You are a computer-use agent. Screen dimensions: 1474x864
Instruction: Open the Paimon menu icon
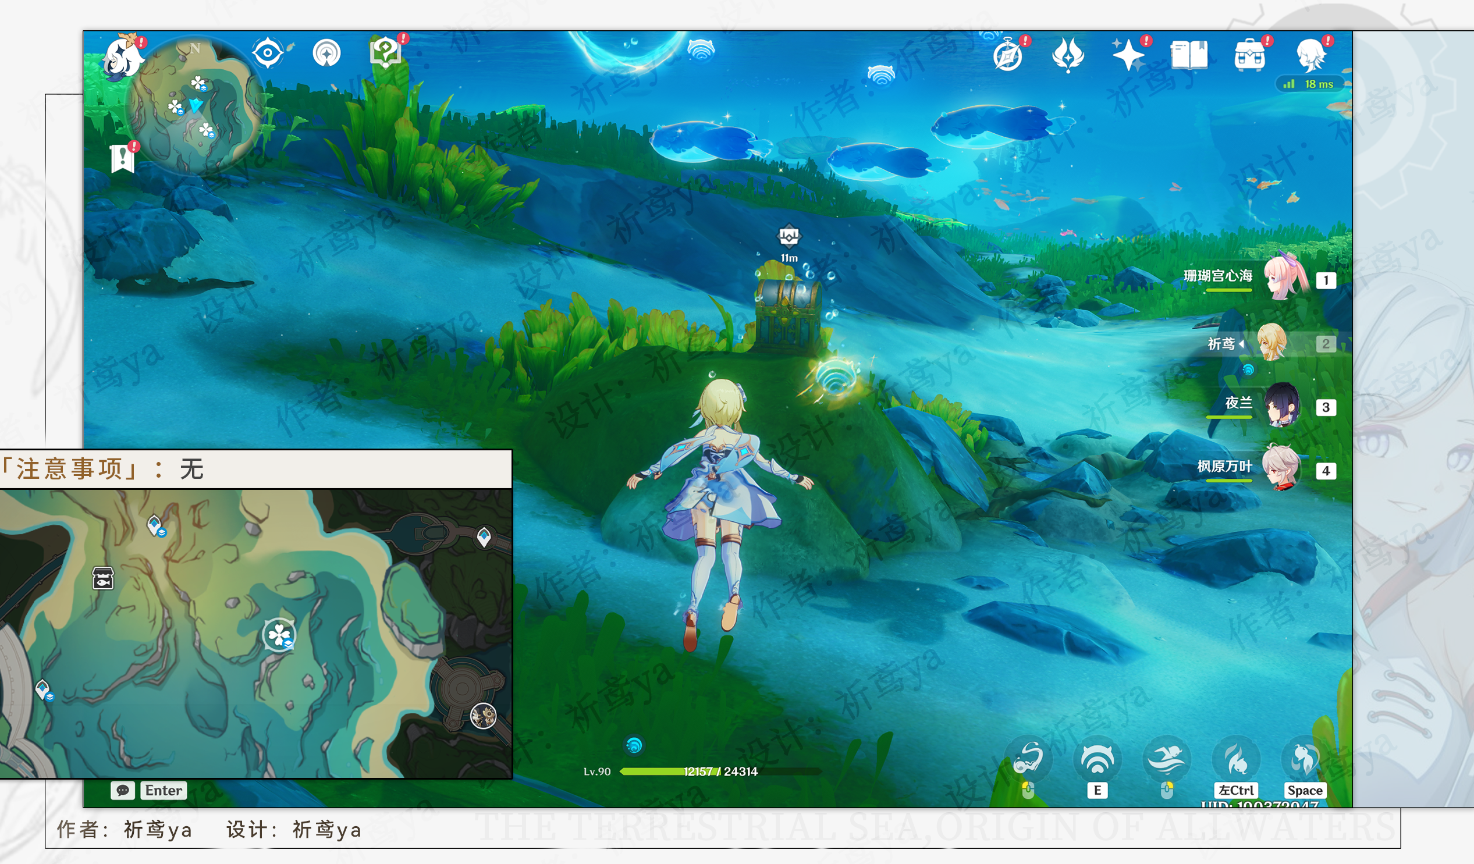(x=124, y=58)
